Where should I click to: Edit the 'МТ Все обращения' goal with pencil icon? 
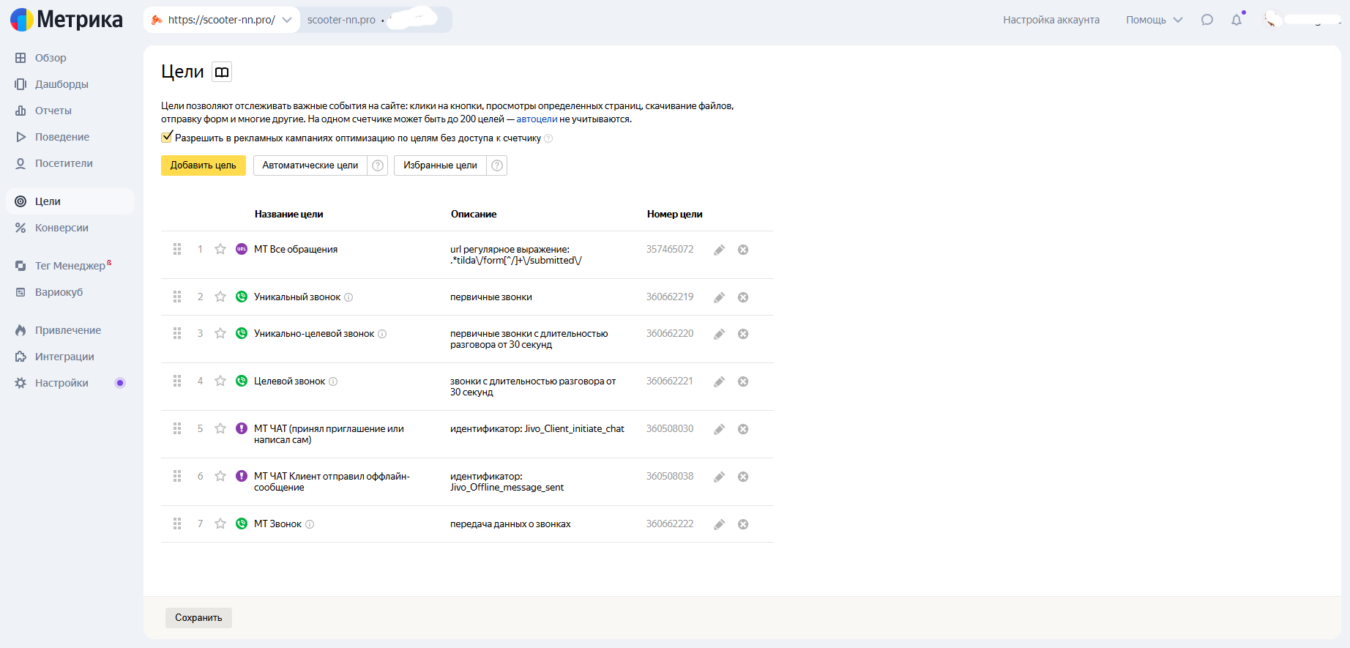[x=720, y=250]
